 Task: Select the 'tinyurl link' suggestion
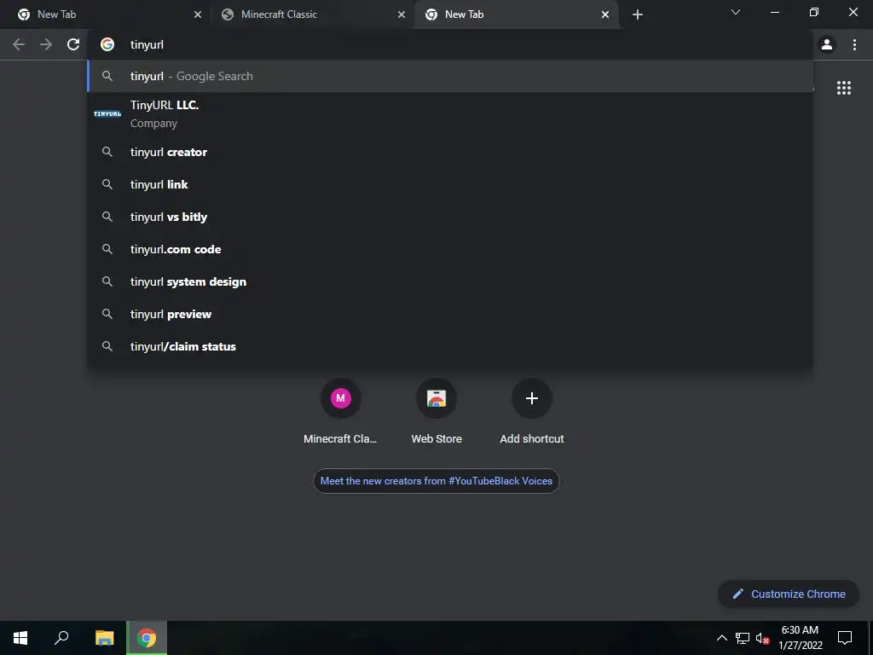point(450,184)
